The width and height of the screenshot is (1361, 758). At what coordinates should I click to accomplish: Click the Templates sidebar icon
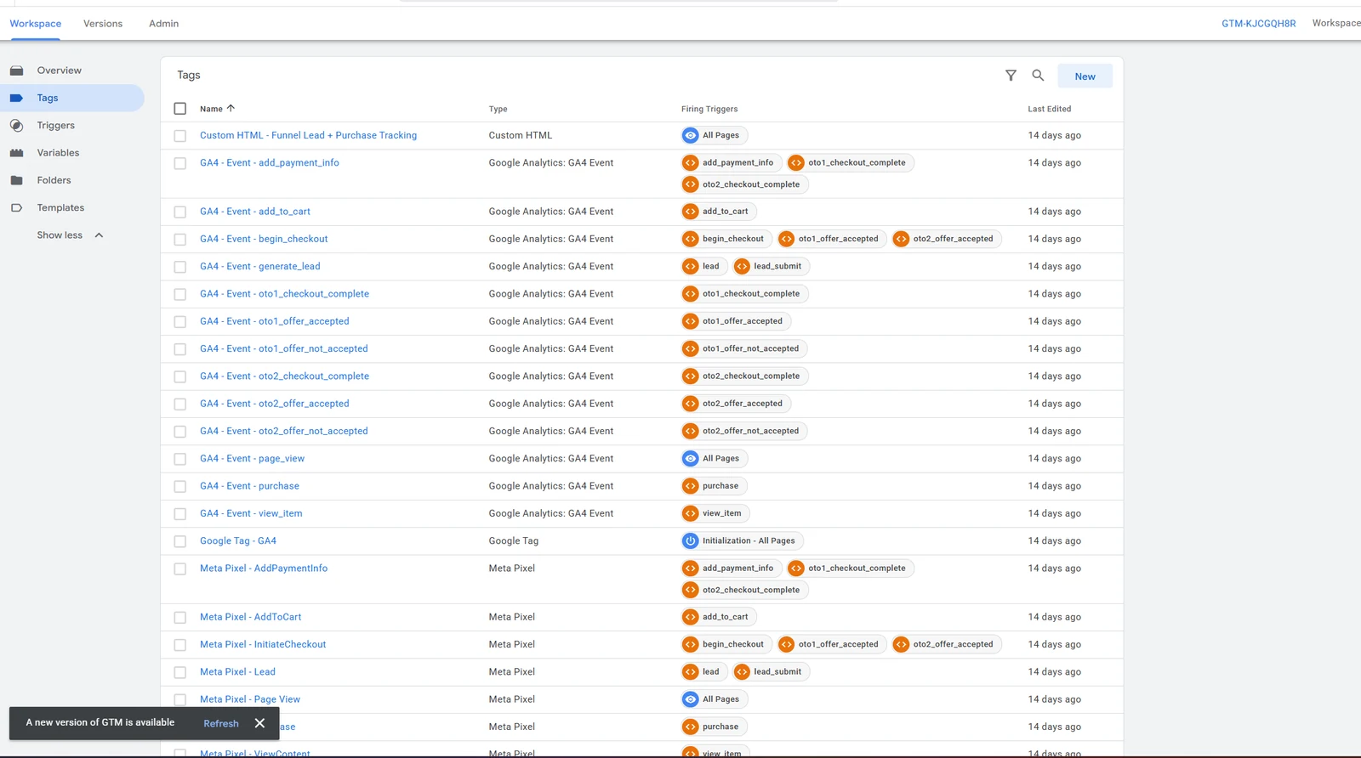coord(16,208)
